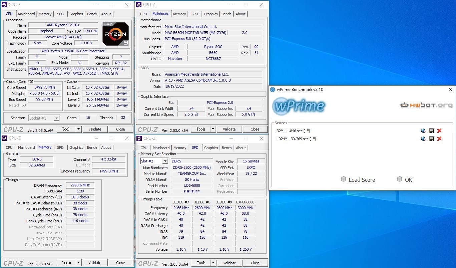456x268 pixels.
Task: Click the 32M - 1.846 sec score text
Action: click(294, 131)
